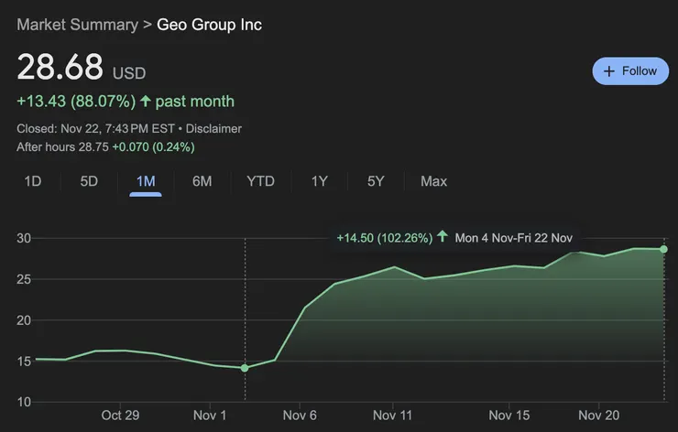678x432 pixels.
Task: Open the Disclaimer link
Action: click(213, 129)
